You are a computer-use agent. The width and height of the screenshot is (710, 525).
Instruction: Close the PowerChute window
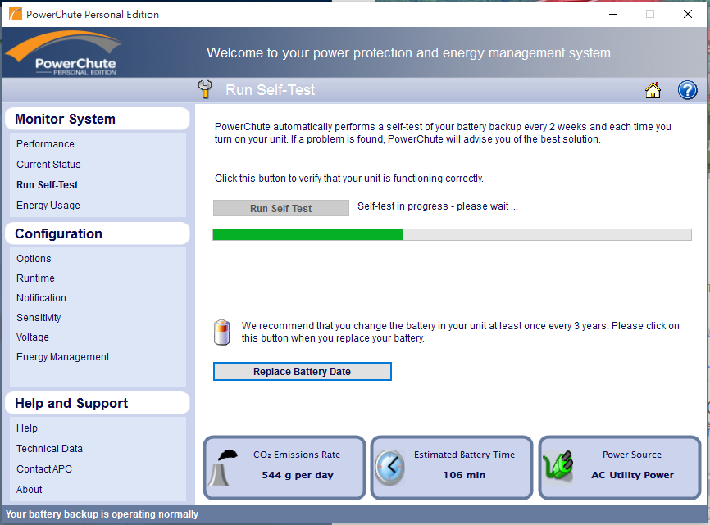point(687,14)
